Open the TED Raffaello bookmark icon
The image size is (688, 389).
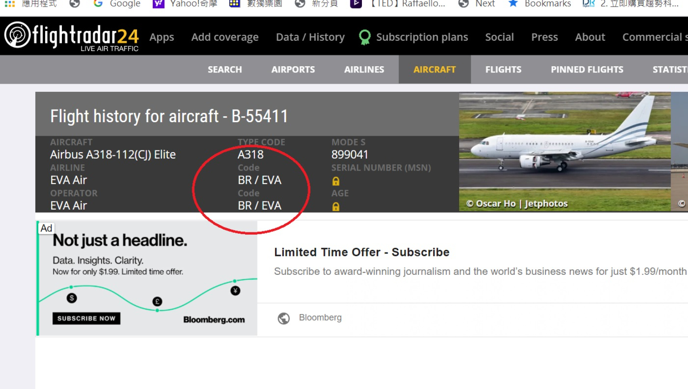pos(356,4)
